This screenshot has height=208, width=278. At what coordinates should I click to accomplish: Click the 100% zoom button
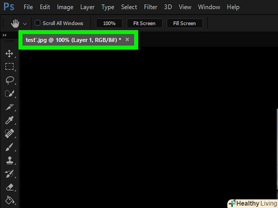(109, 23)
